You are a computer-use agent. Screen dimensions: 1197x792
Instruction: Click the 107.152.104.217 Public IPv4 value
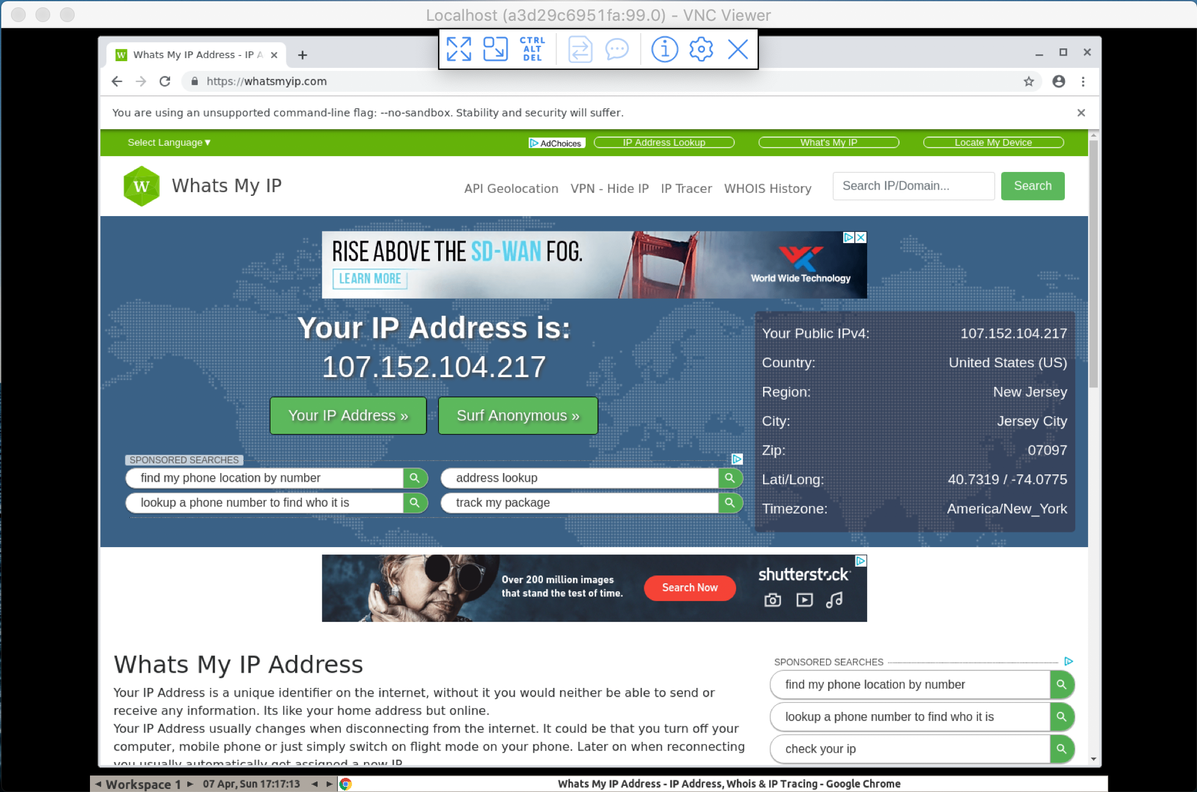click(x=1013, y=334)
